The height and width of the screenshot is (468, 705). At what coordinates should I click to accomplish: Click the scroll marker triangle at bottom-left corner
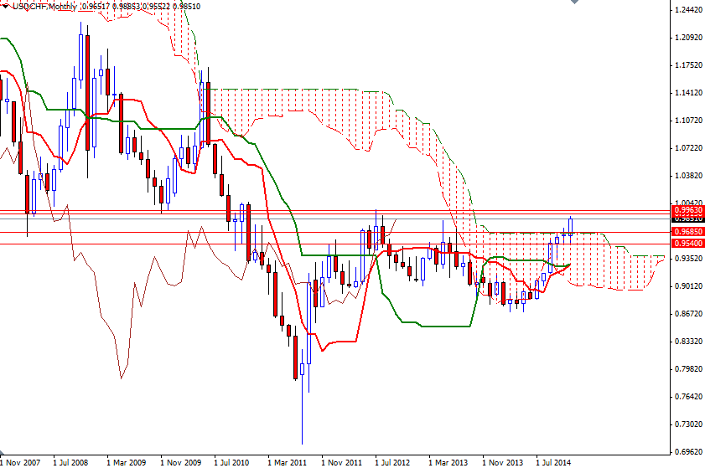pyautogui.click(x=2, y=453)
